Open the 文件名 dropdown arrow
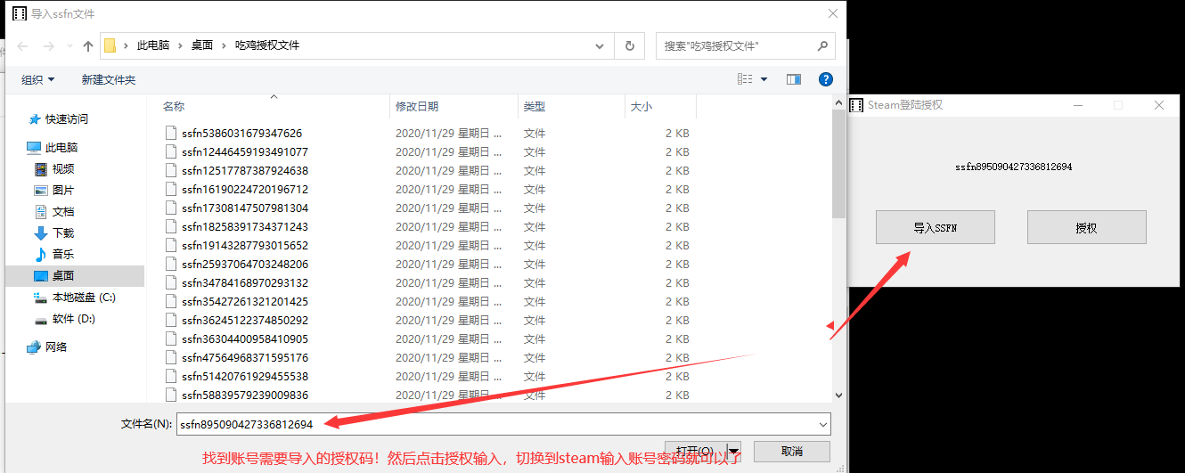Screen dimensions: 1185x473 point(822,424)
